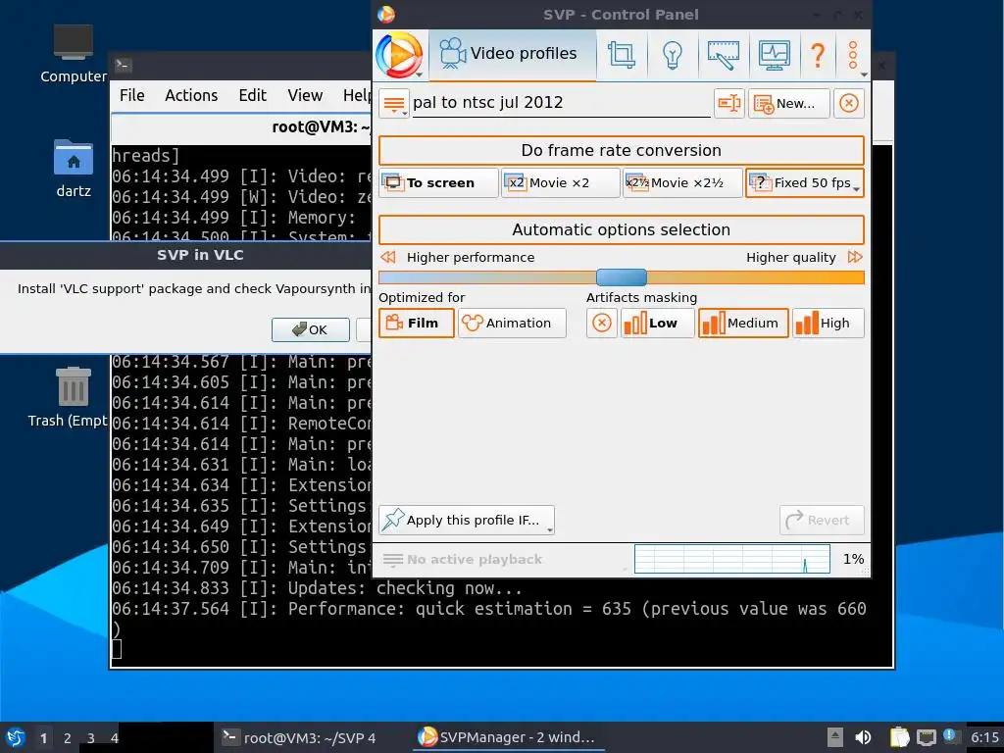Set artifacts masking to High
Viewport: 1004px width, 753px height.
click(828, 324)
